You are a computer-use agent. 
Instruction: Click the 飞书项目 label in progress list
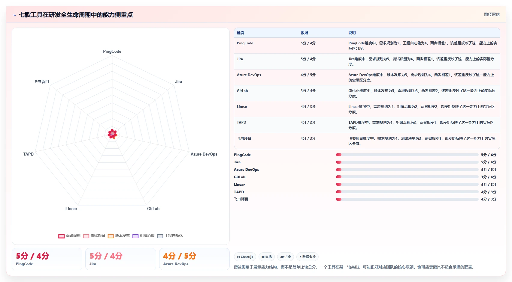pos(241,199)
